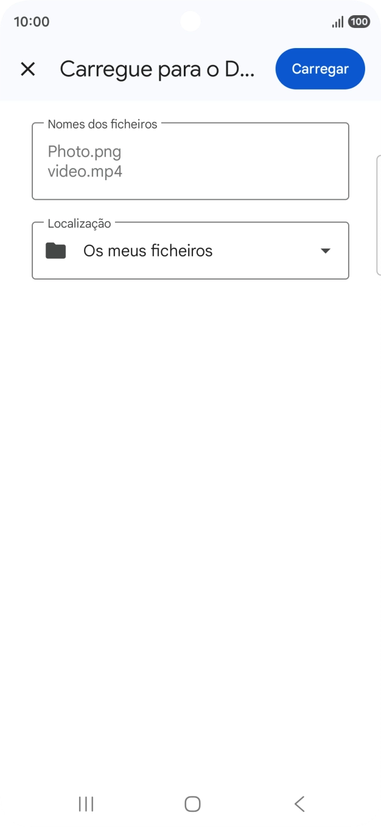Open the Os meus ficheiros location picker
Viewport: 381px width, 827px height.
[148, 250]
